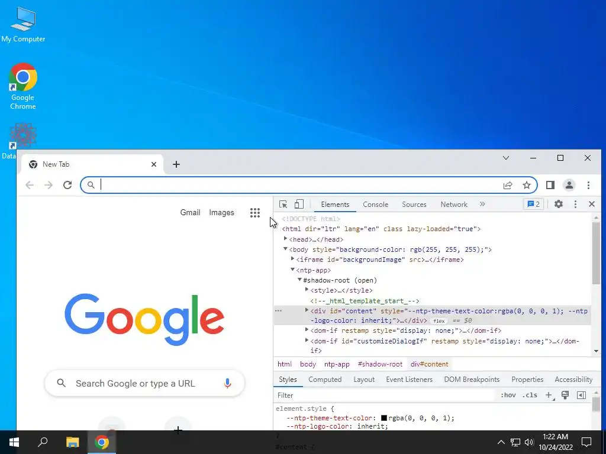Select the inspect element picker icon

(x=283, y=204)
